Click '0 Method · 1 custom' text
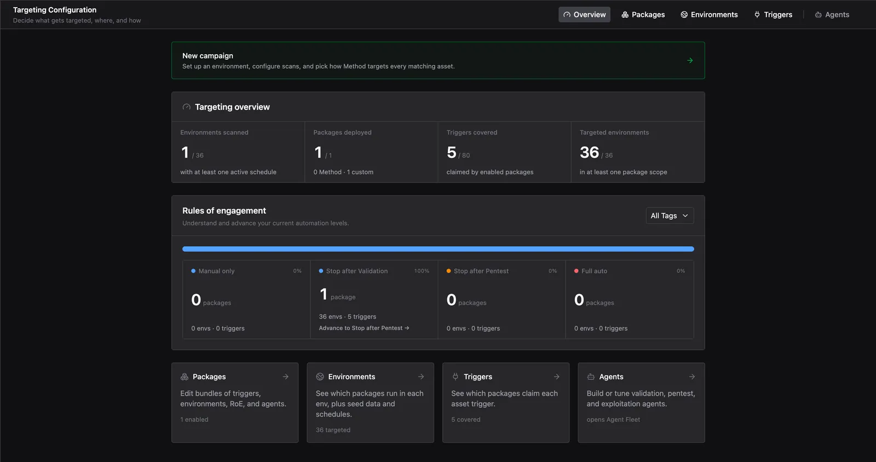876x462 pixels. pyautogui.click(x=343, y=172)
